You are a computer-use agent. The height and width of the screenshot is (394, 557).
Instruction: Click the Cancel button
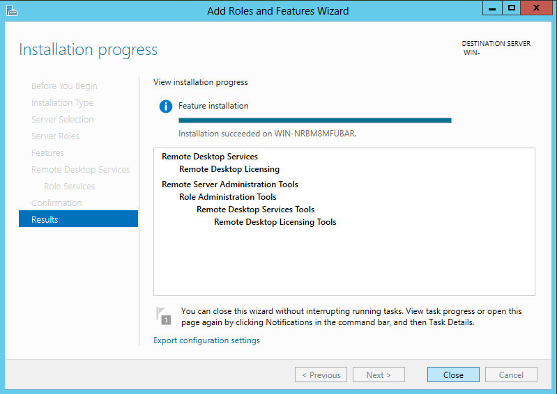click(x=511, y=375)
